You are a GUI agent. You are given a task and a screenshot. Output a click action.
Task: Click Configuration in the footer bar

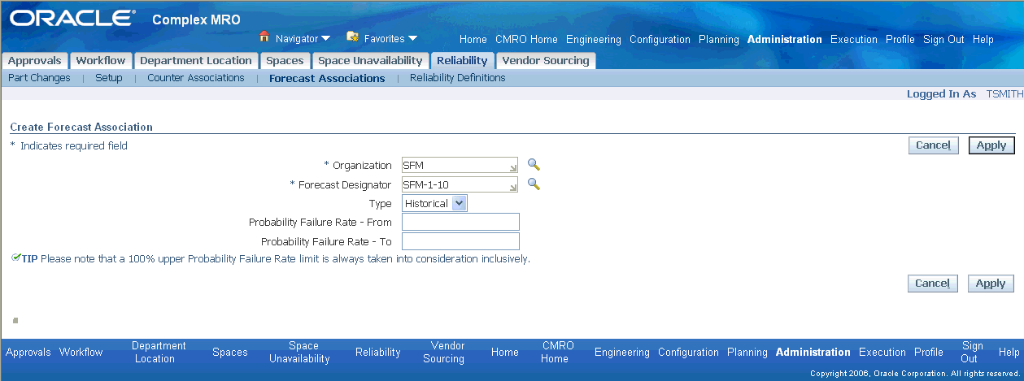point(689,353)
